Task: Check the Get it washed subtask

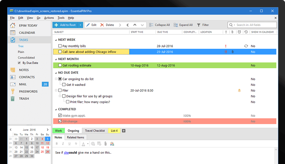Action: tap(64, 85)
